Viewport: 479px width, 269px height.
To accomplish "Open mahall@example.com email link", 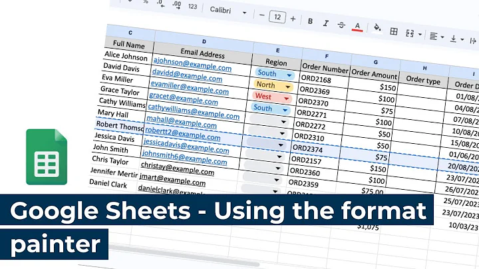I will pyautogui.click(x=181, y=121).
